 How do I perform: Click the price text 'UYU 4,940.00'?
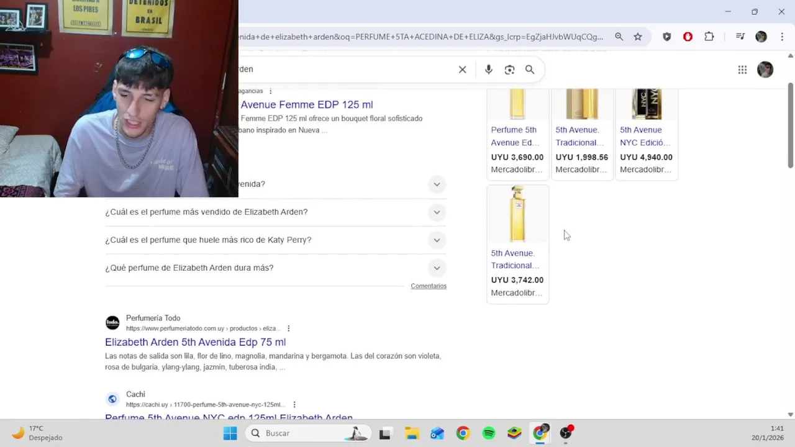[646, 158]
